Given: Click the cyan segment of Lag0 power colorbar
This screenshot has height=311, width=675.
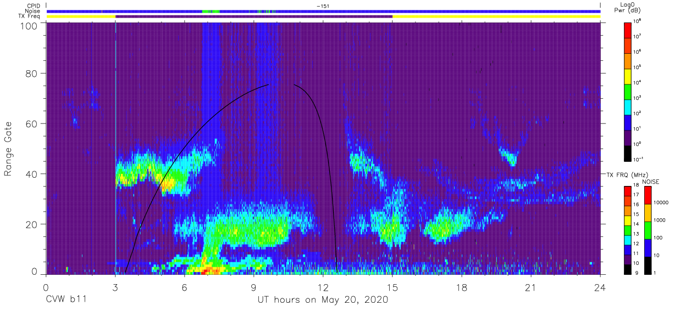Looking at the screenshot, I should tap(628, 106).
